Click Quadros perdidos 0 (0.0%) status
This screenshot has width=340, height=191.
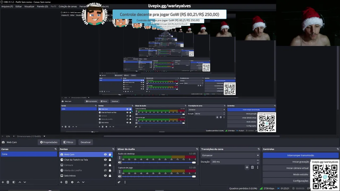[243, 188]
